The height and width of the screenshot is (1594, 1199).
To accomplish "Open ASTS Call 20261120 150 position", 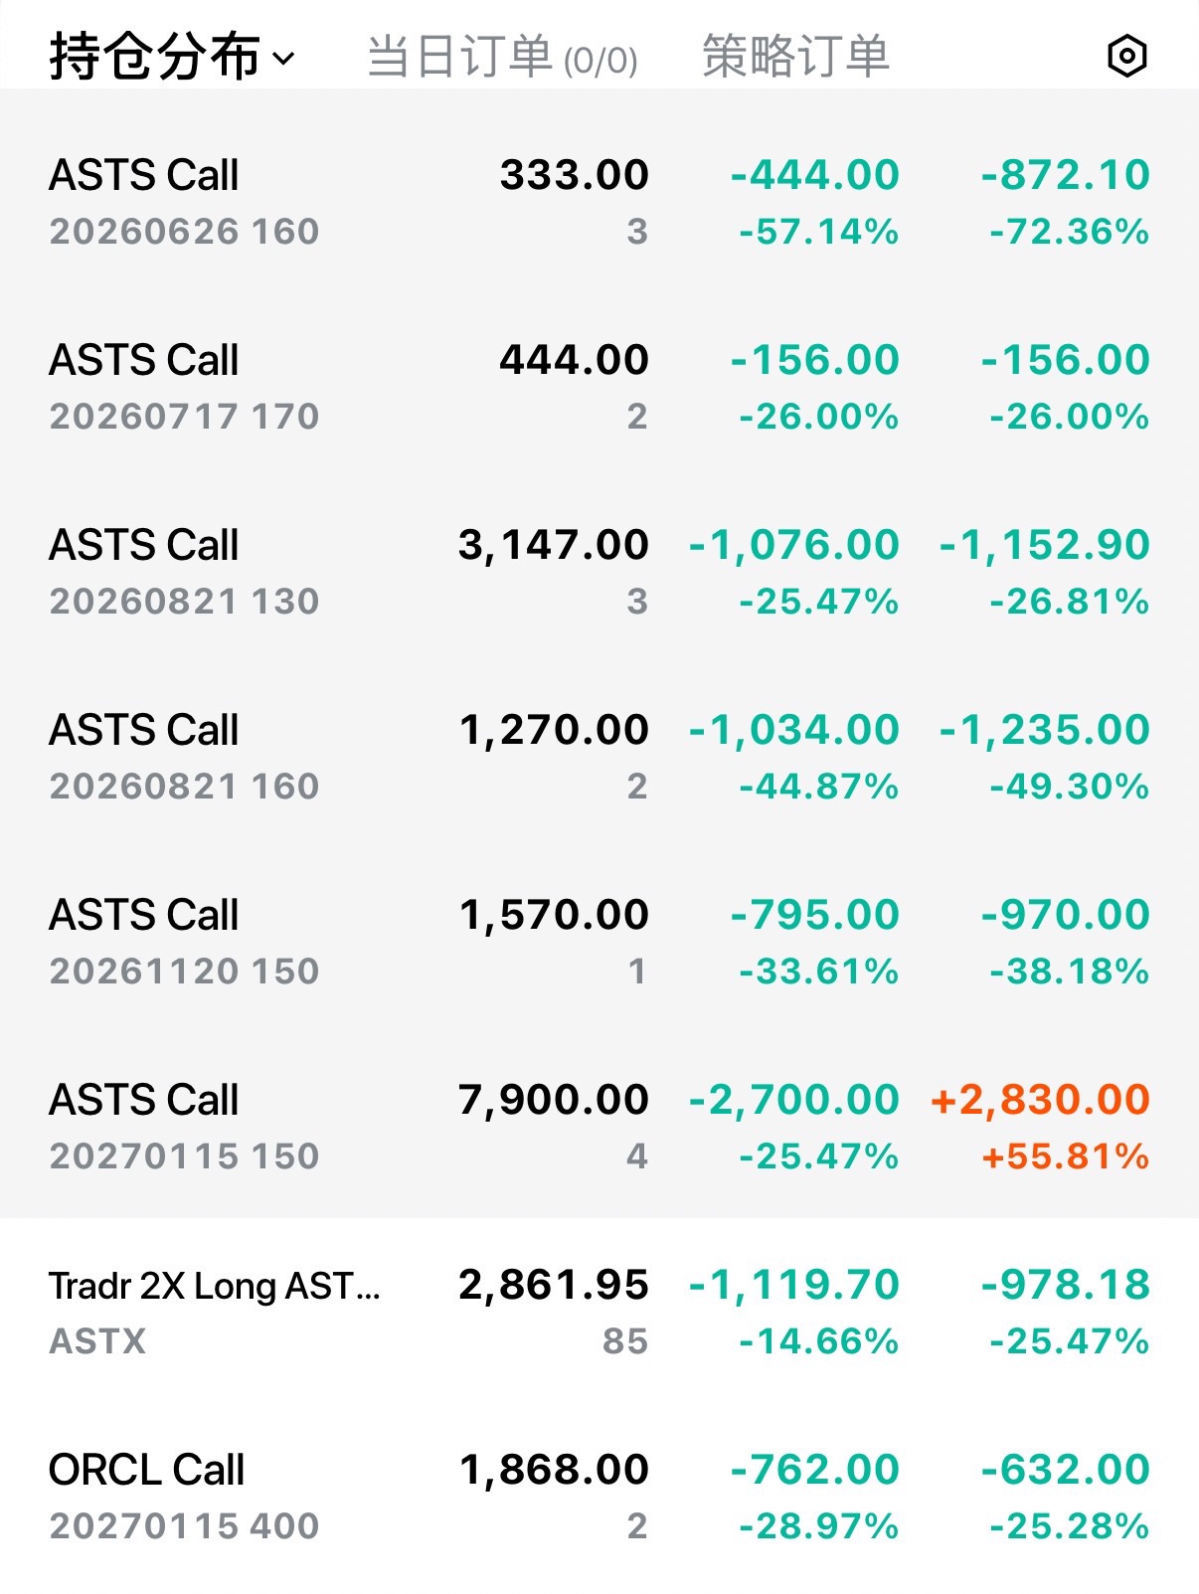I will click(x=599, y=943).
